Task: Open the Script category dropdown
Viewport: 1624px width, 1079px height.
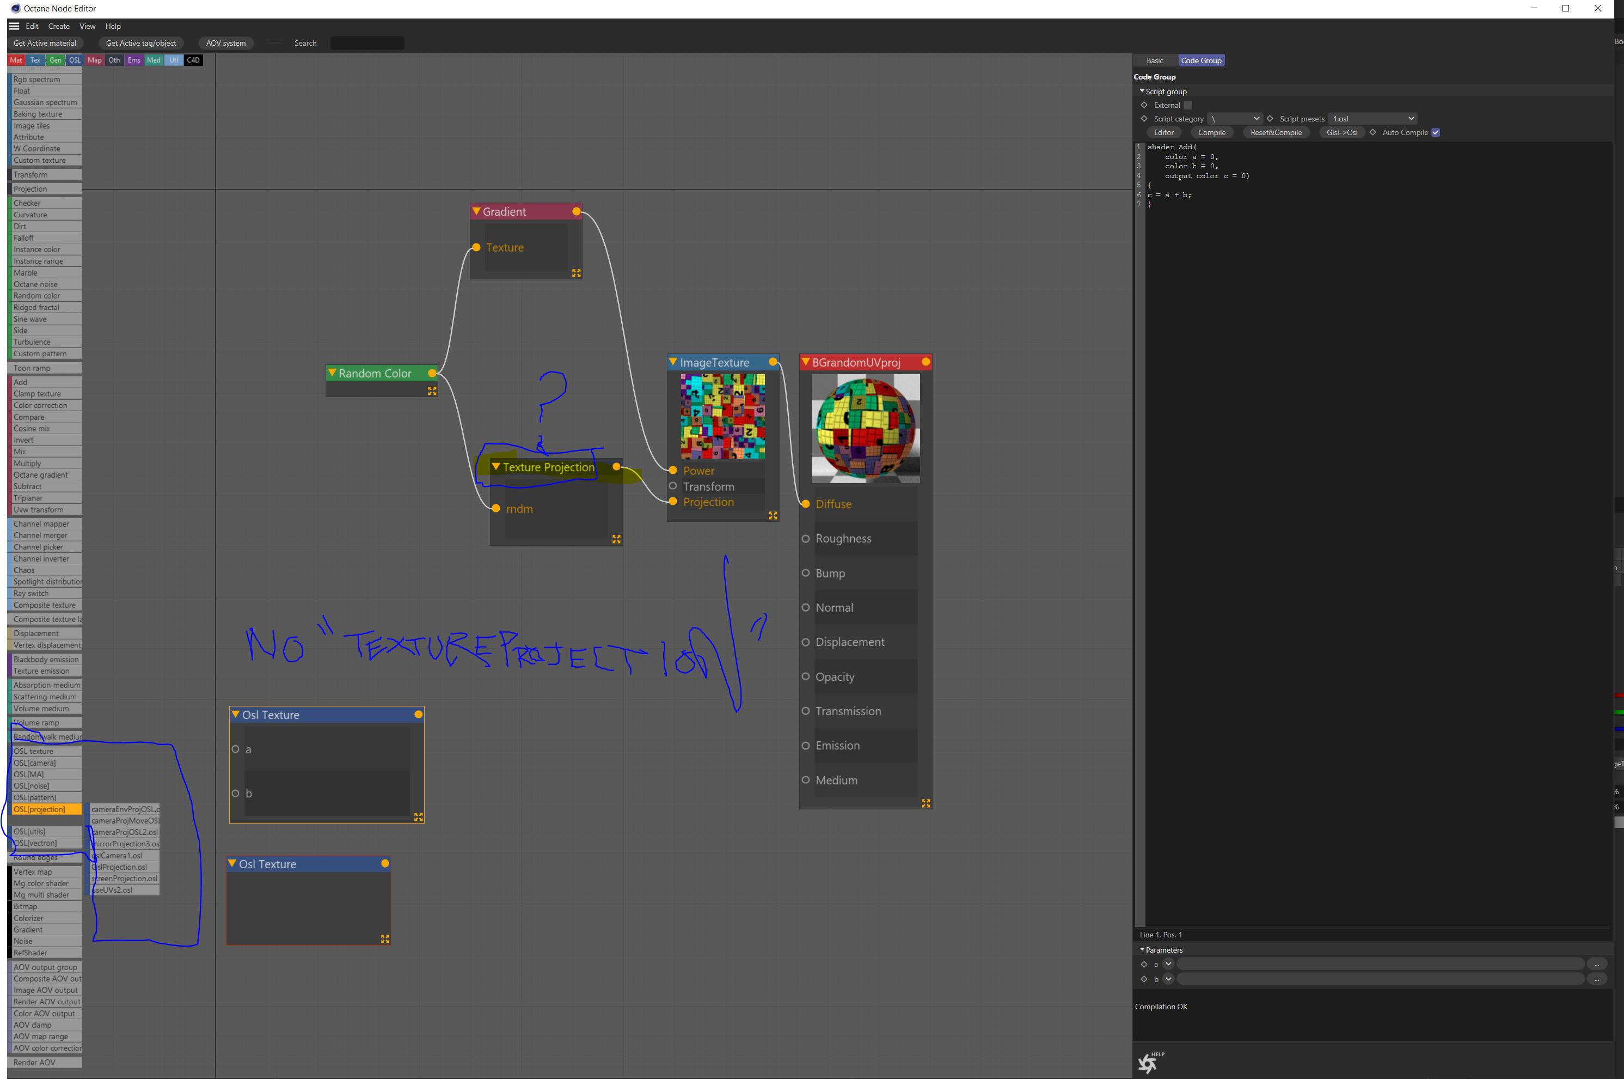Action: 1235,118
